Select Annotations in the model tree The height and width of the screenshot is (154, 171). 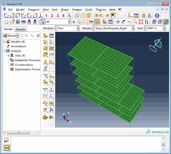(x=18, y=46)
